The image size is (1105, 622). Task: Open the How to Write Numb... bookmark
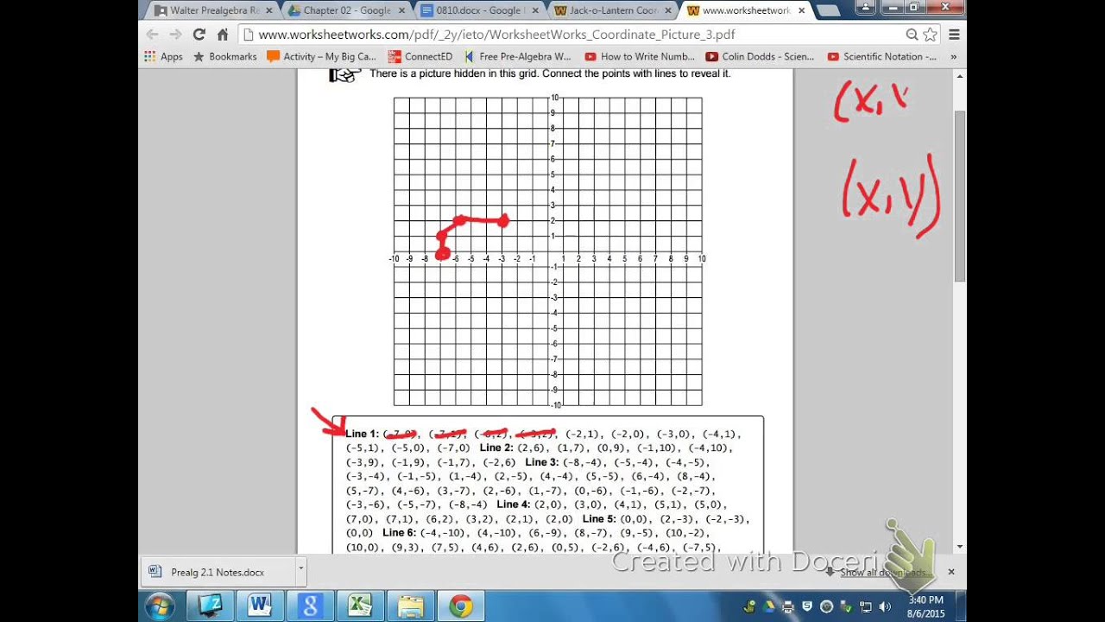(640, 56)
